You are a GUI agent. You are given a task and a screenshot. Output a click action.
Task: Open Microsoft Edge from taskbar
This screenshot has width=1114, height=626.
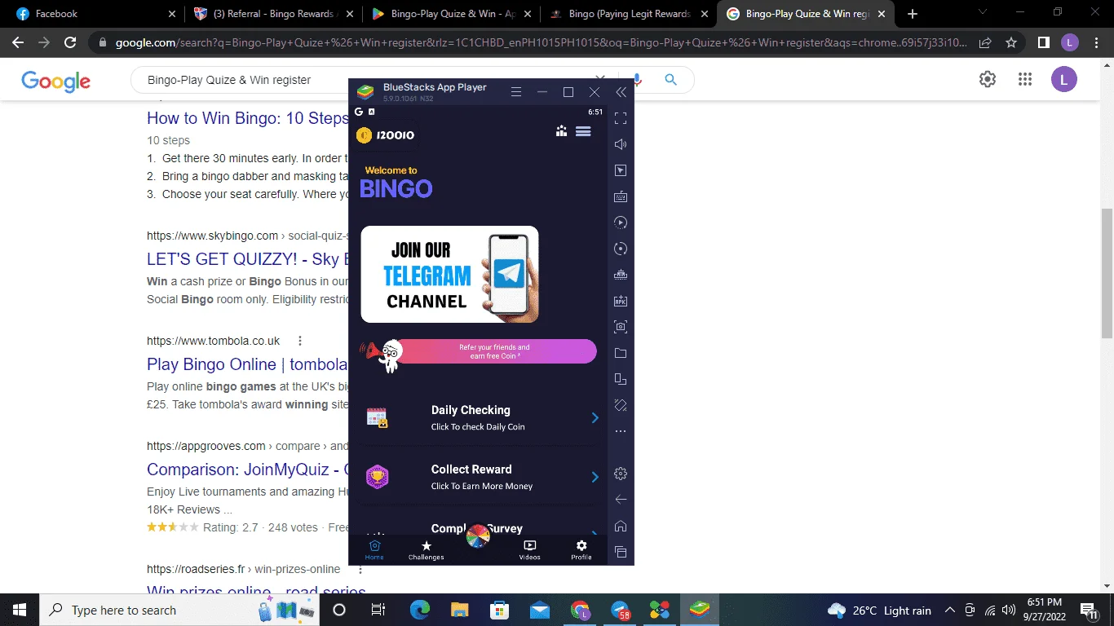pos(420,610)
